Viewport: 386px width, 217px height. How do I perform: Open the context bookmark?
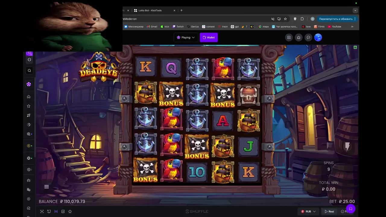point(208,27)
